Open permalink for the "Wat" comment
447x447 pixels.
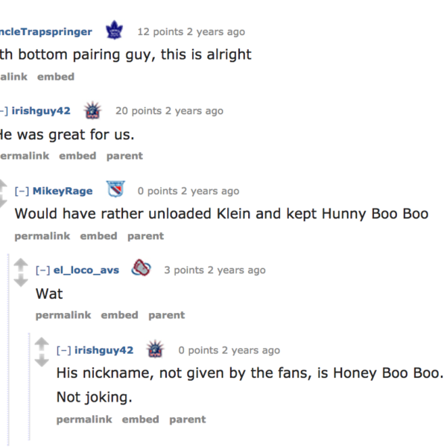tap(63, 315)
